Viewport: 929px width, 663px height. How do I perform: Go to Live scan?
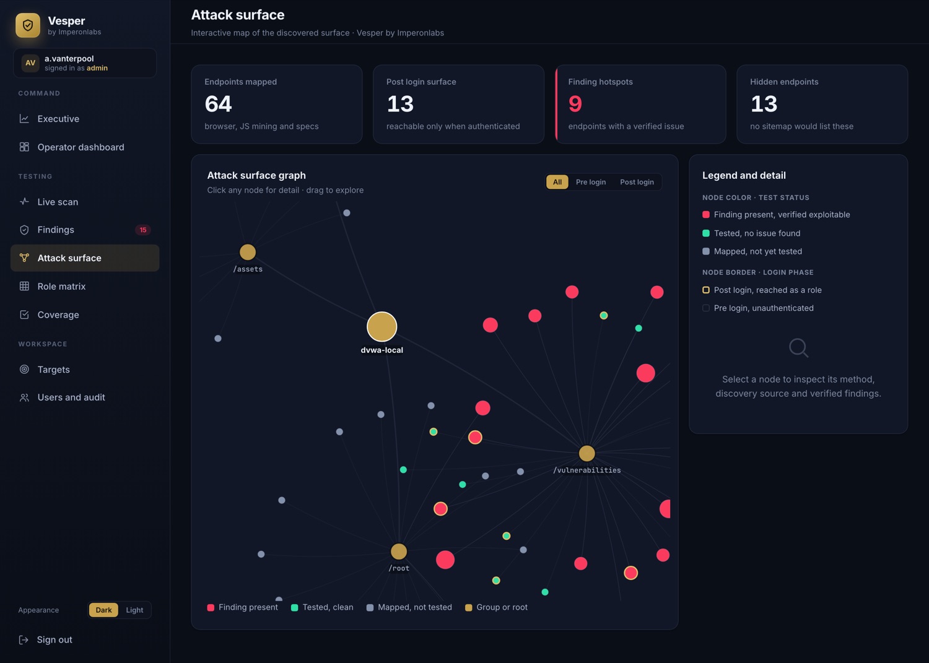pos(85,202)
